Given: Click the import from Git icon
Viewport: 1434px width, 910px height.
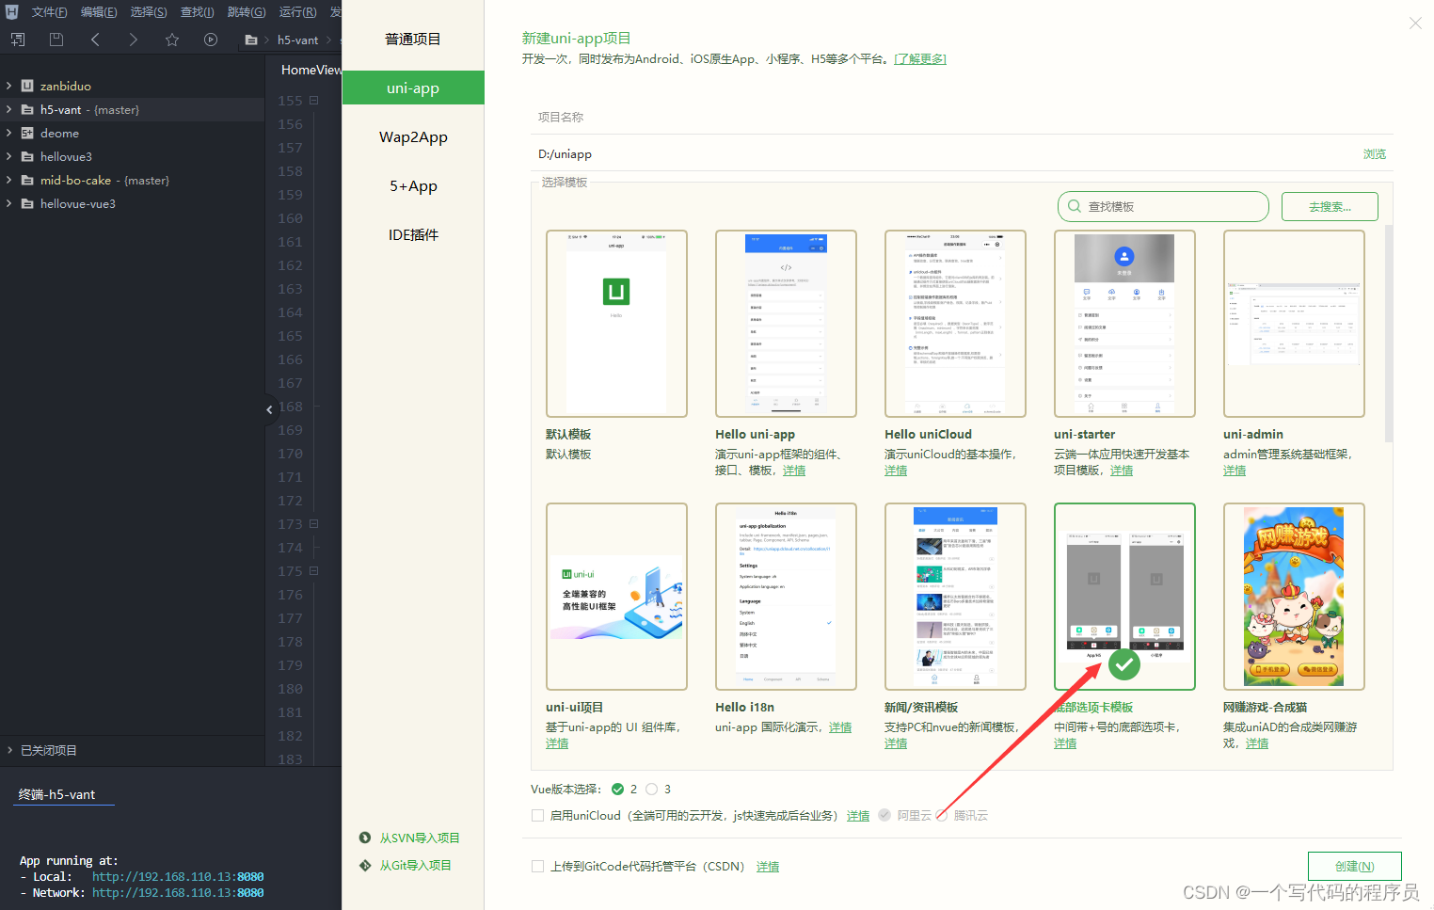Looking at the screenshot, I should tap(365, 865).
